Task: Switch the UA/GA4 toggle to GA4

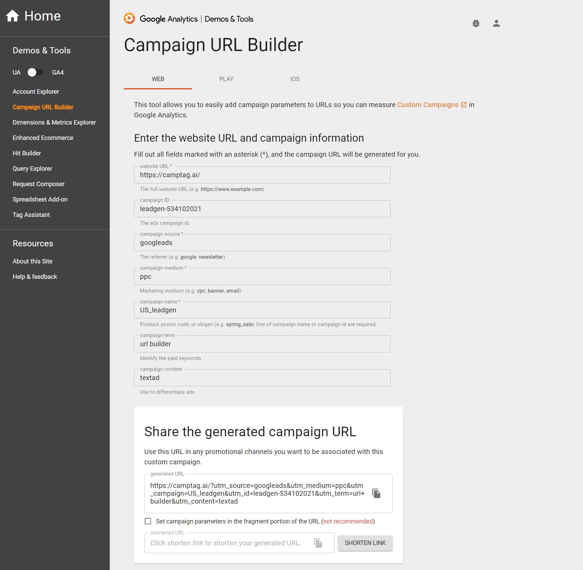Action: [35, 72]
